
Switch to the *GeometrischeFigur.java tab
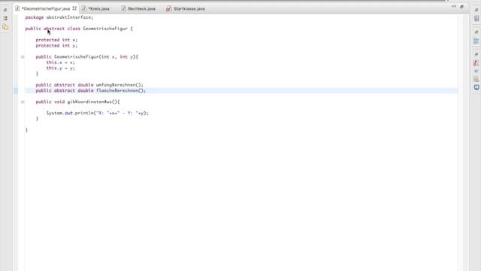45,8
